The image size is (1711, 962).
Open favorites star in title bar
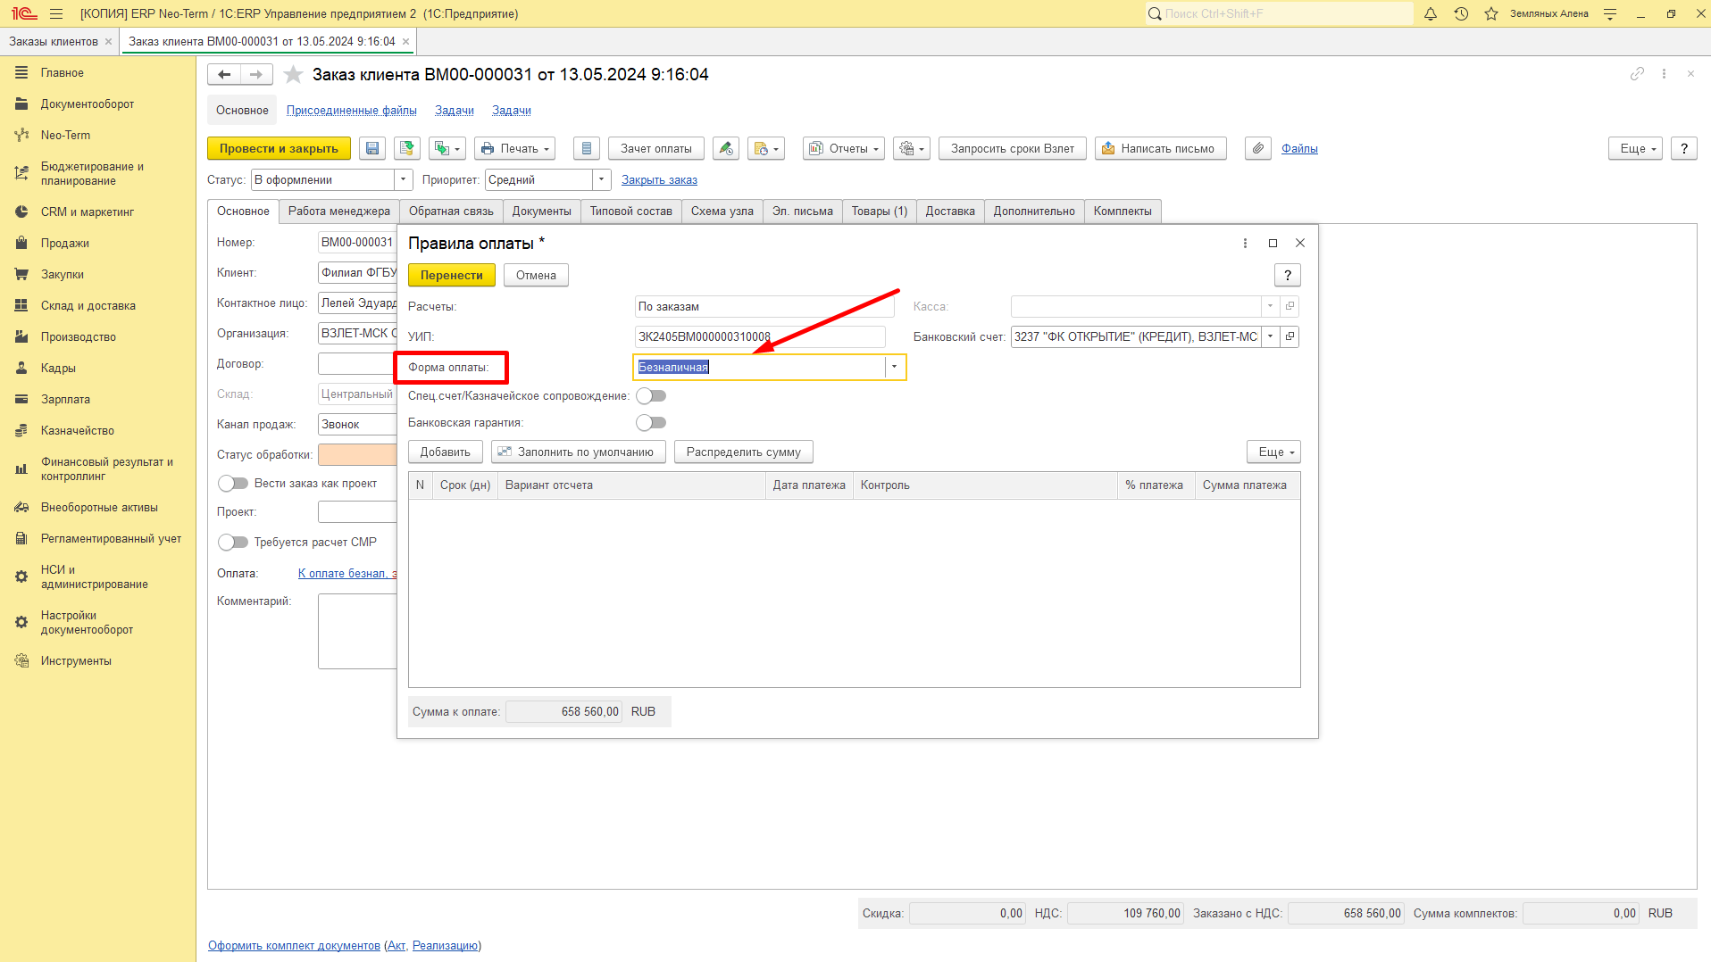tap(1491, 14)
